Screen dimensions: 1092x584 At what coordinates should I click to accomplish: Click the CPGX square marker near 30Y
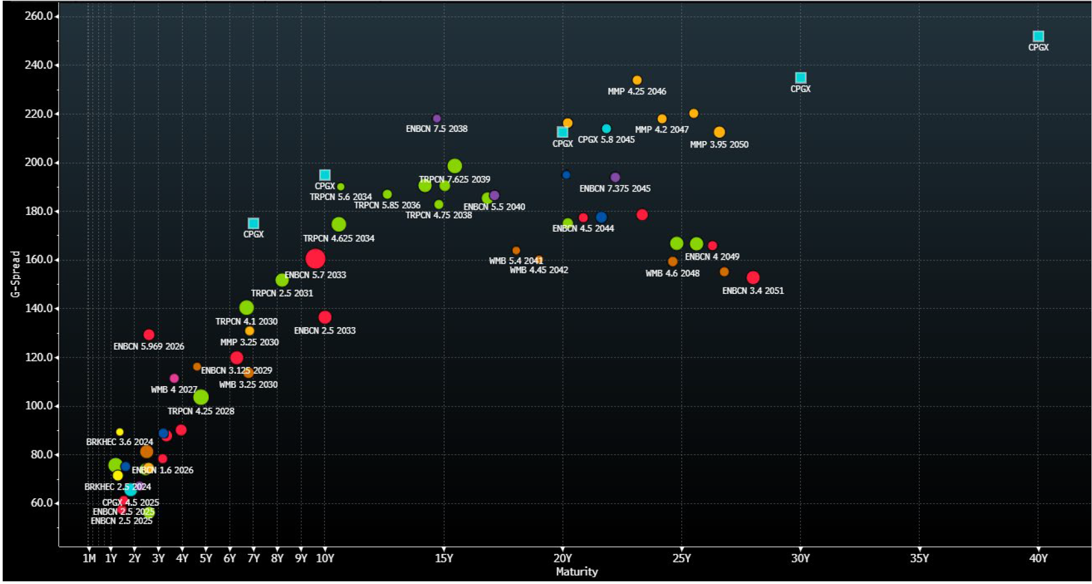801,77
